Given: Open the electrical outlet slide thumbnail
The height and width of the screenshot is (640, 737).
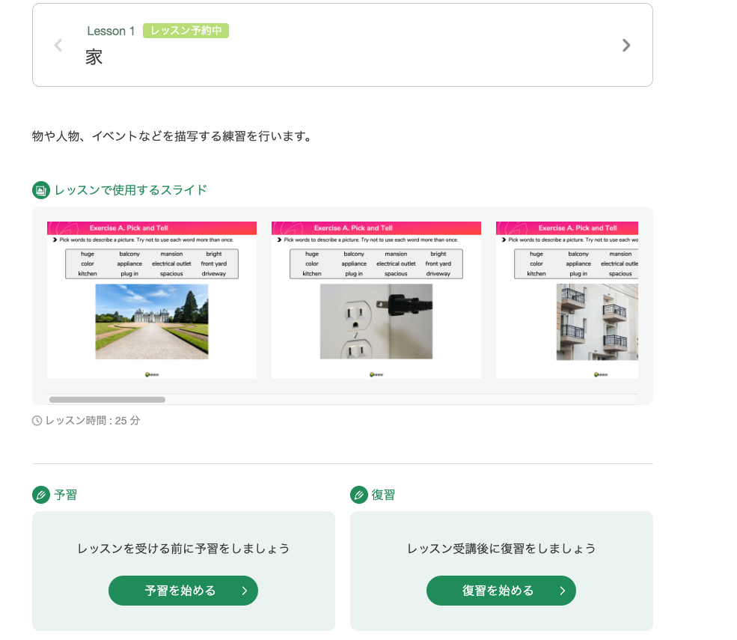Looking at the screenshot, I should [376, 300].
